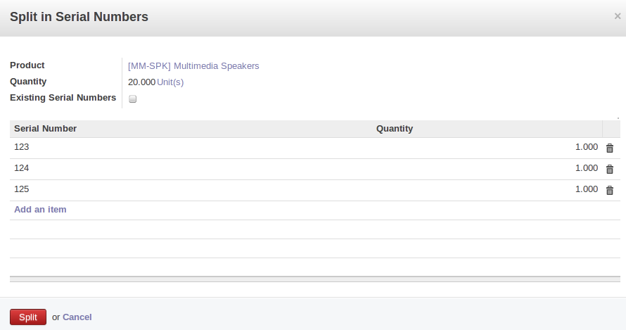
Task: Open the [MM-SPK] Multimedia Speakers product link
Action: click(x=193, y=66)
